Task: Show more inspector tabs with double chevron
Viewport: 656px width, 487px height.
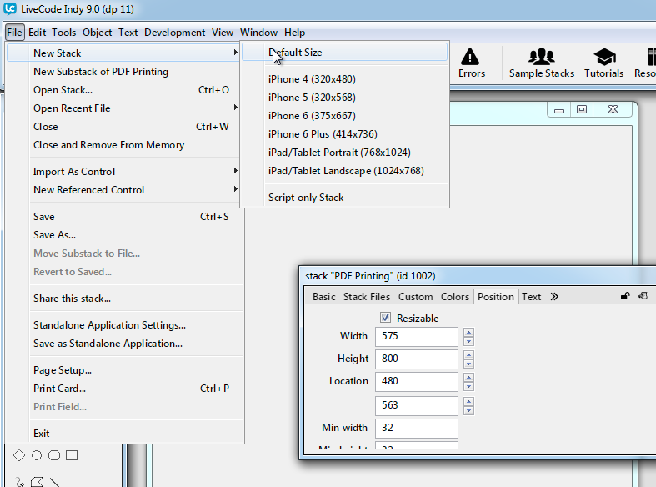Action: (x=554, y=297)
